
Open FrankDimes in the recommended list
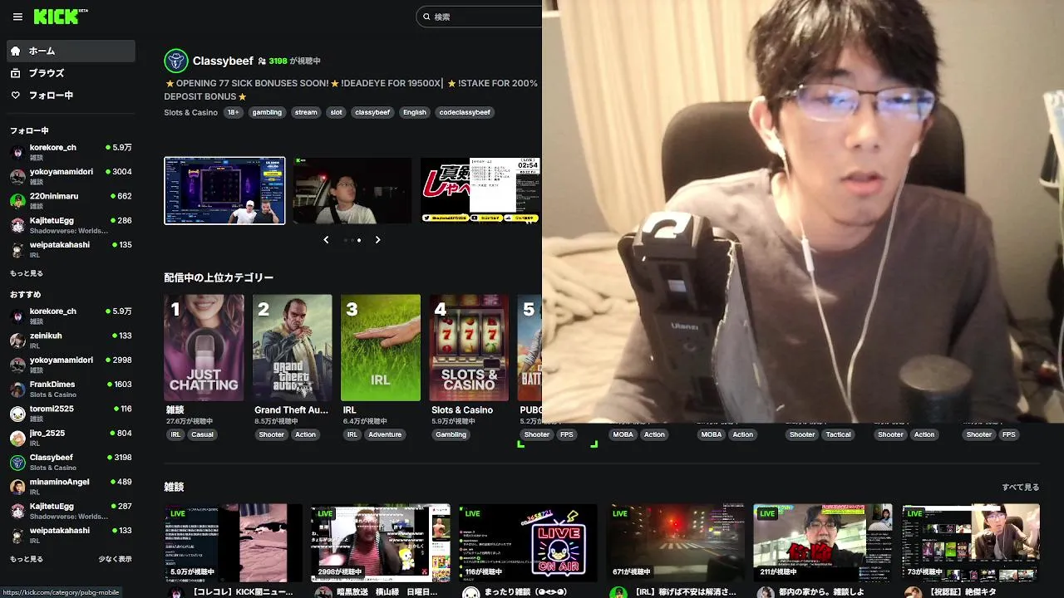tap(71, 389)
